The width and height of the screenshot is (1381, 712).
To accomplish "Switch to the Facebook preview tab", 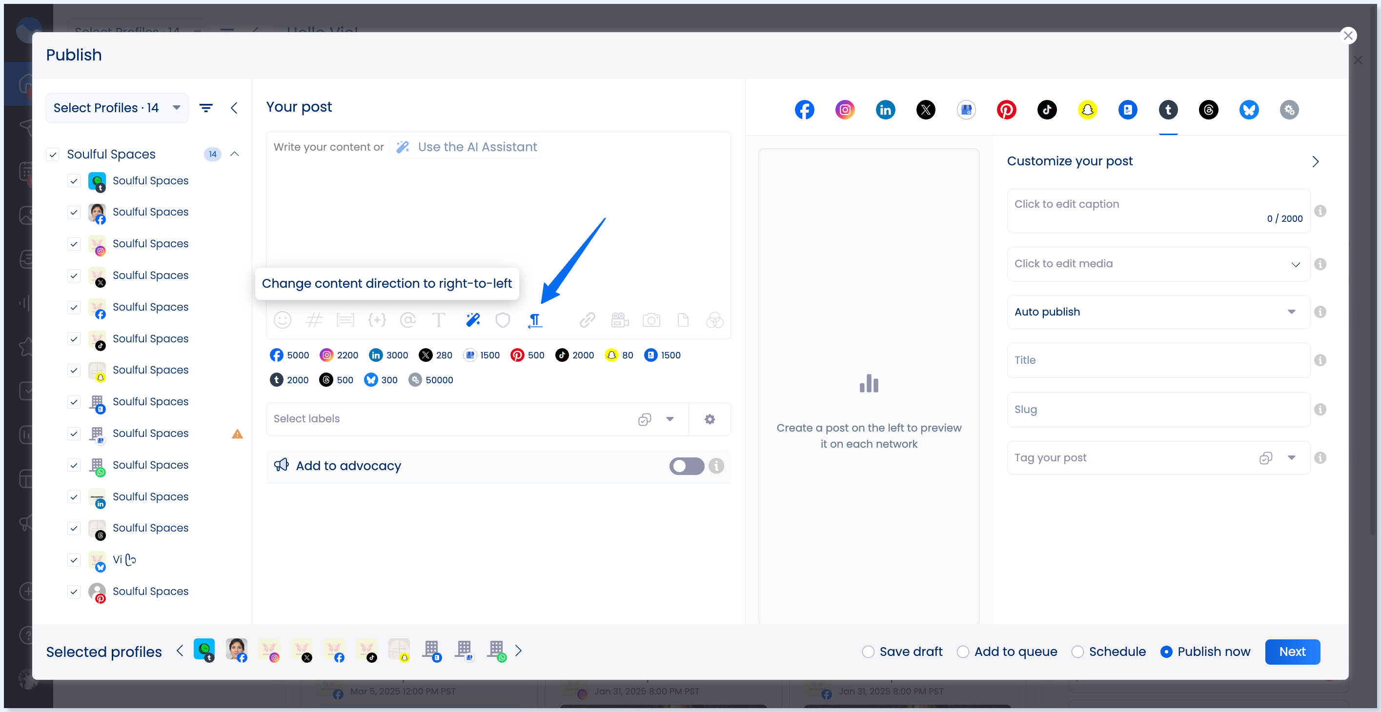I will coord(804,109).
